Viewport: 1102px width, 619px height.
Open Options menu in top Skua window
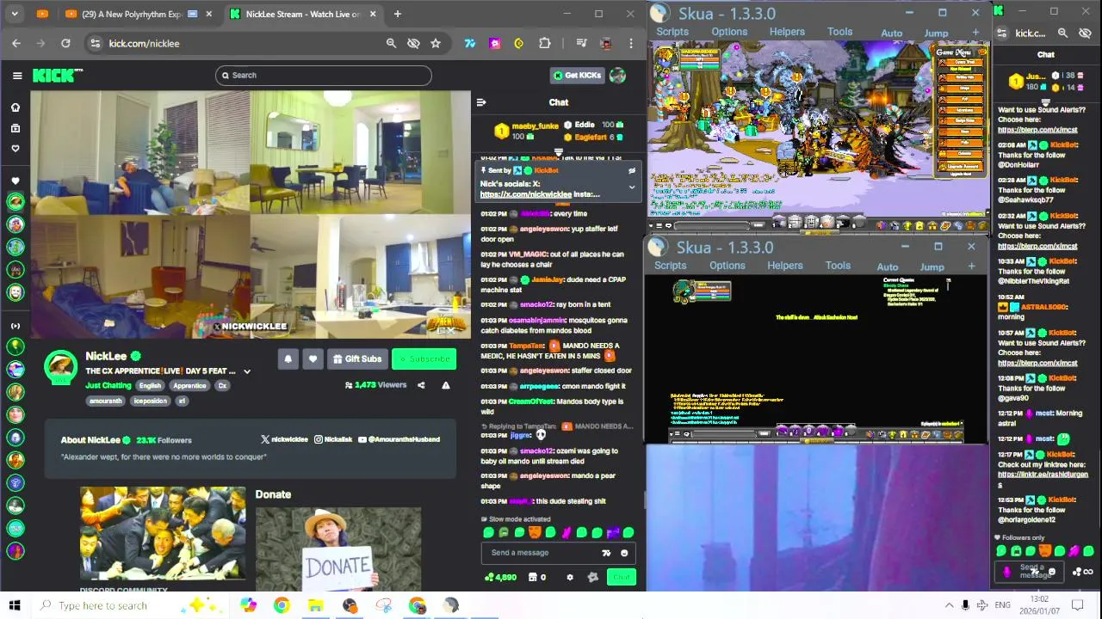click(x=729, y=32)
